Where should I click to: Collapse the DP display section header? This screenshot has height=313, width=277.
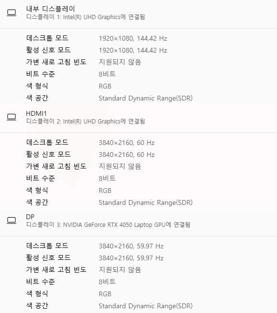138,221
